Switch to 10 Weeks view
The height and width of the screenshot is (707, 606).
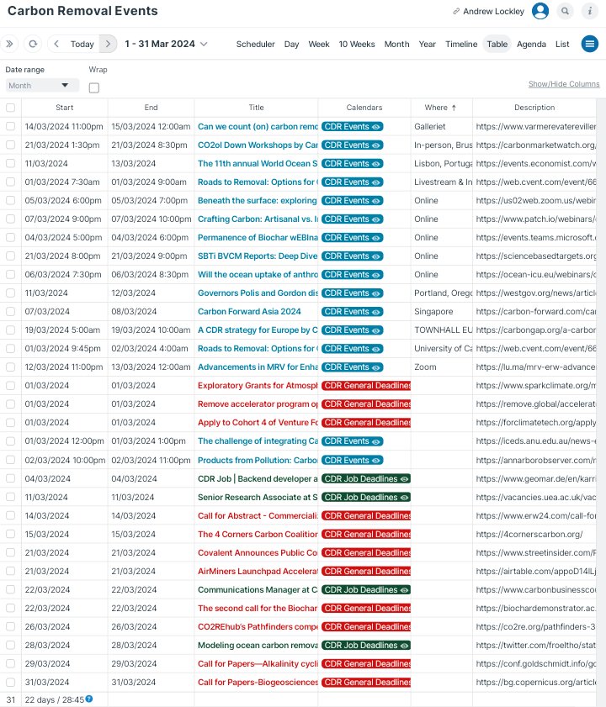pos(357,45)
